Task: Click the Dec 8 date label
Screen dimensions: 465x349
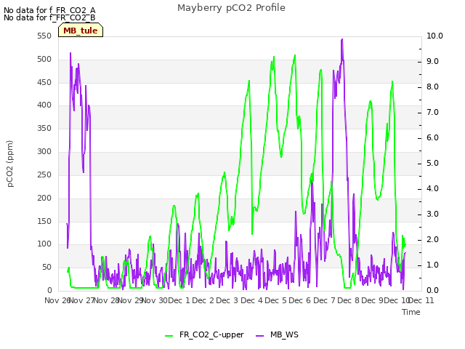Action: click(348, 300)
